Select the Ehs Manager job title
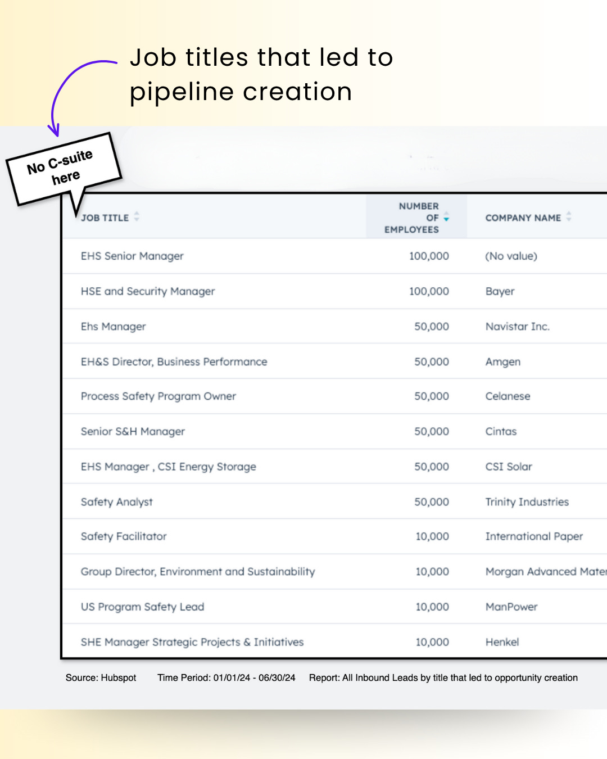607x759 pixels. click(x=113, y=327)
